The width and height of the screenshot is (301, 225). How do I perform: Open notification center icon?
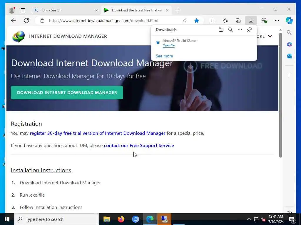tap(292, 219)
